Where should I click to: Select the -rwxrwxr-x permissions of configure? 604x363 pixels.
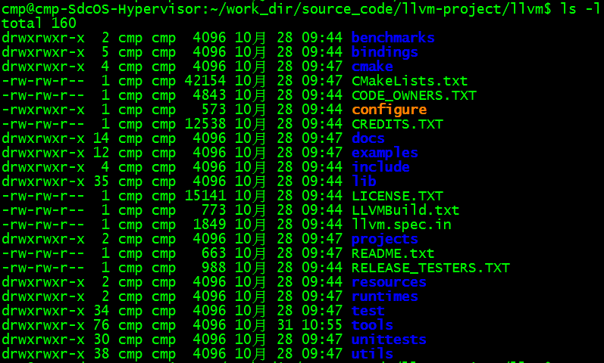43,110
